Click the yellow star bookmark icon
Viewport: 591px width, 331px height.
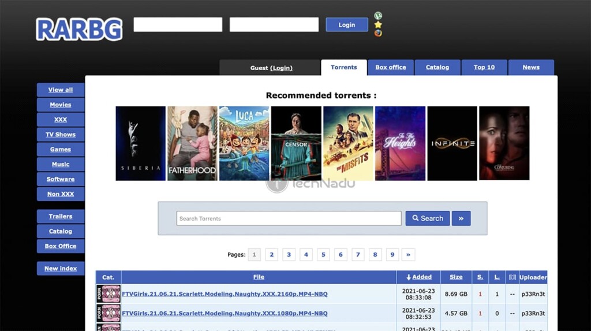tap(378, 24)
